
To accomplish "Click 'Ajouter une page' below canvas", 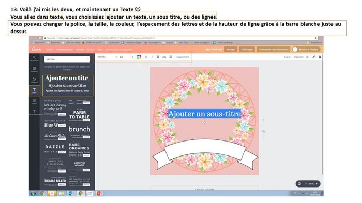I will point(205,189).
